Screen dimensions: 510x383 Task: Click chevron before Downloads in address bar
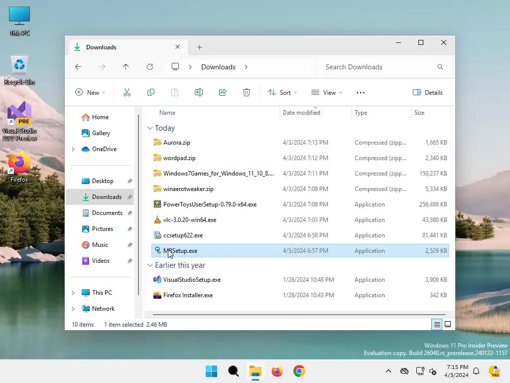190,67
